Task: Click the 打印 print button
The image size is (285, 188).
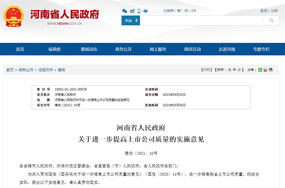Action: [x=207, y=70]
